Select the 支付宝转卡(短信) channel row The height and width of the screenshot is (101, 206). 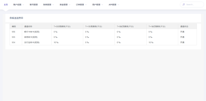pyautogui.click(x=103, y=42)
